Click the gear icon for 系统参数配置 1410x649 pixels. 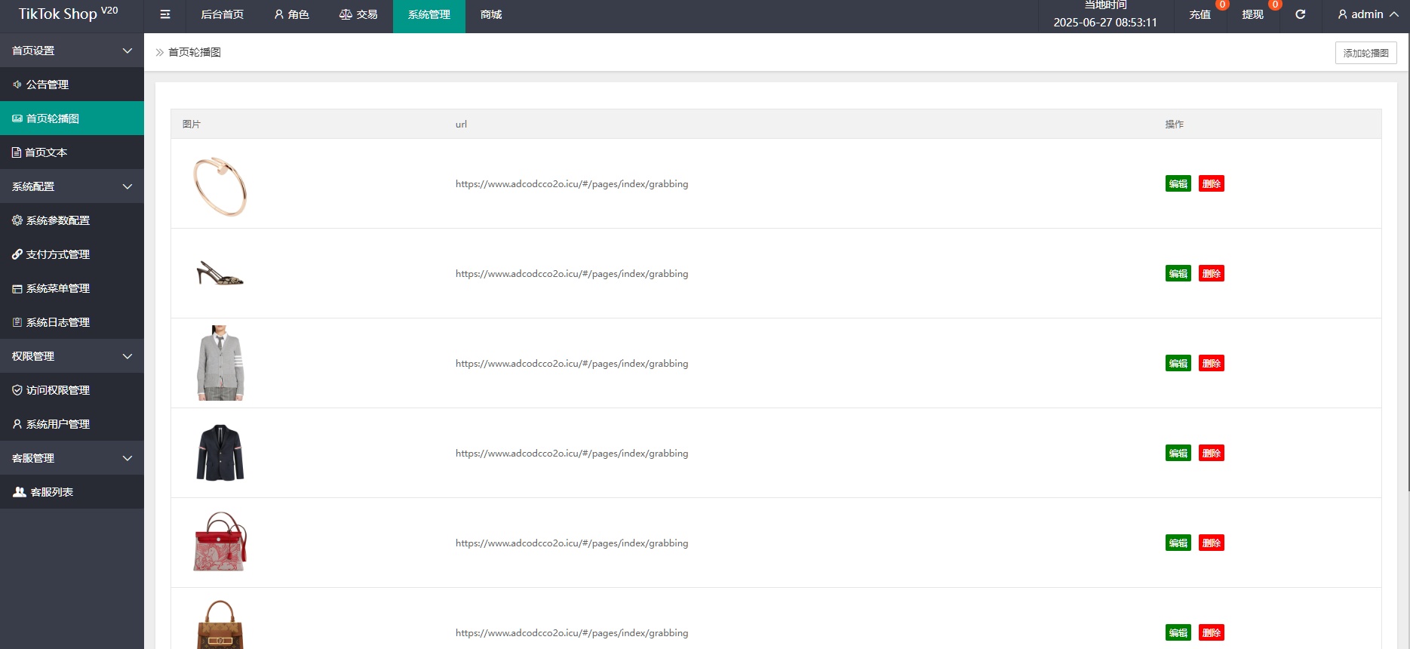[x=17, y=220]
